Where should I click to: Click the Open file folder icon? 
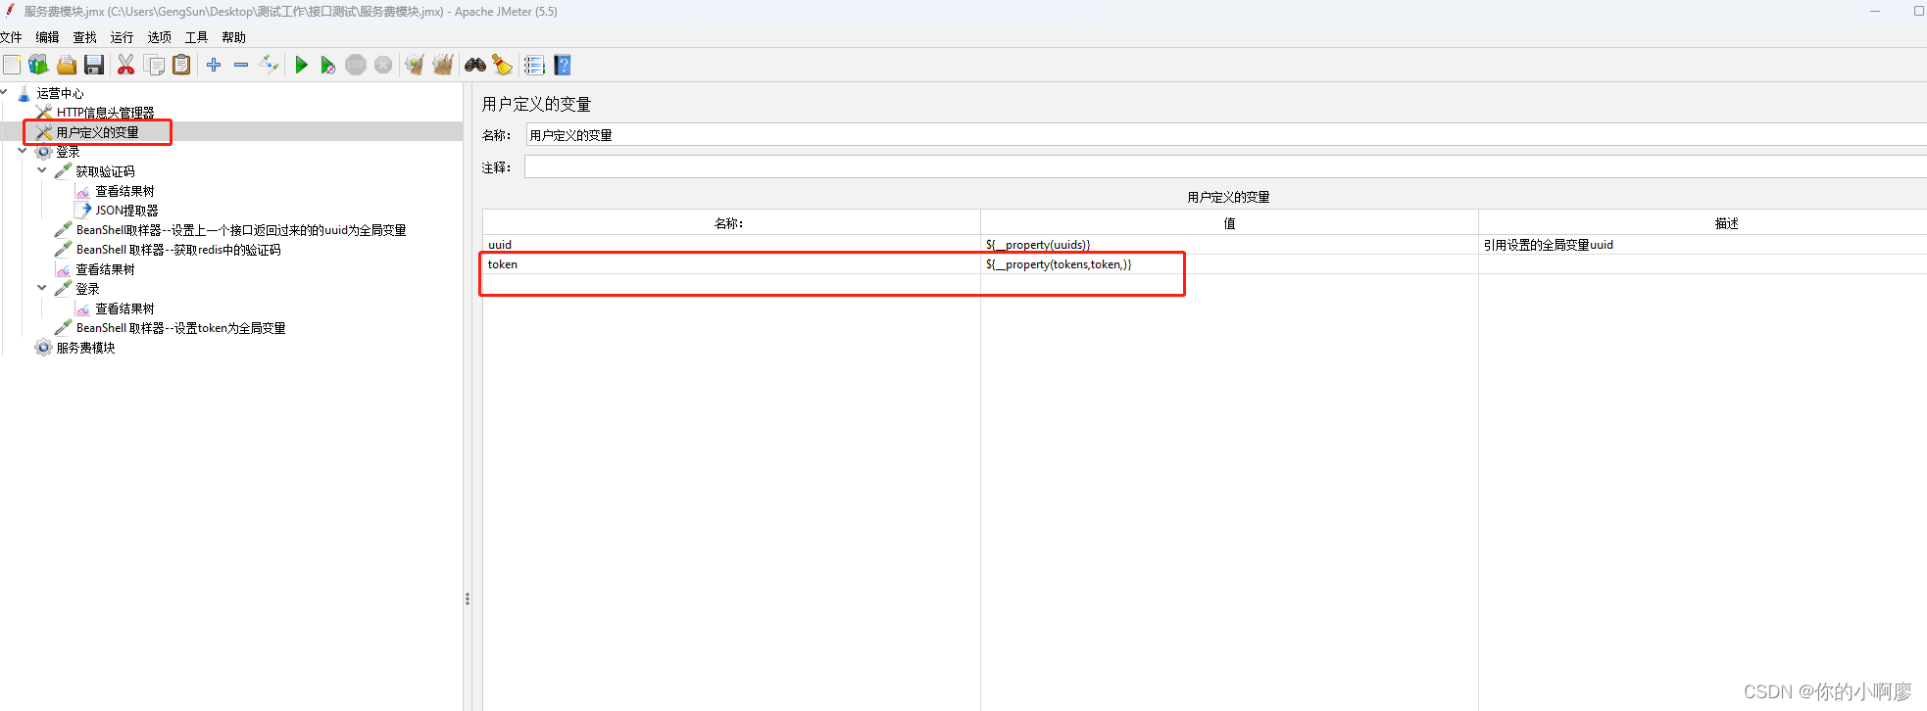tap(66, 65)
